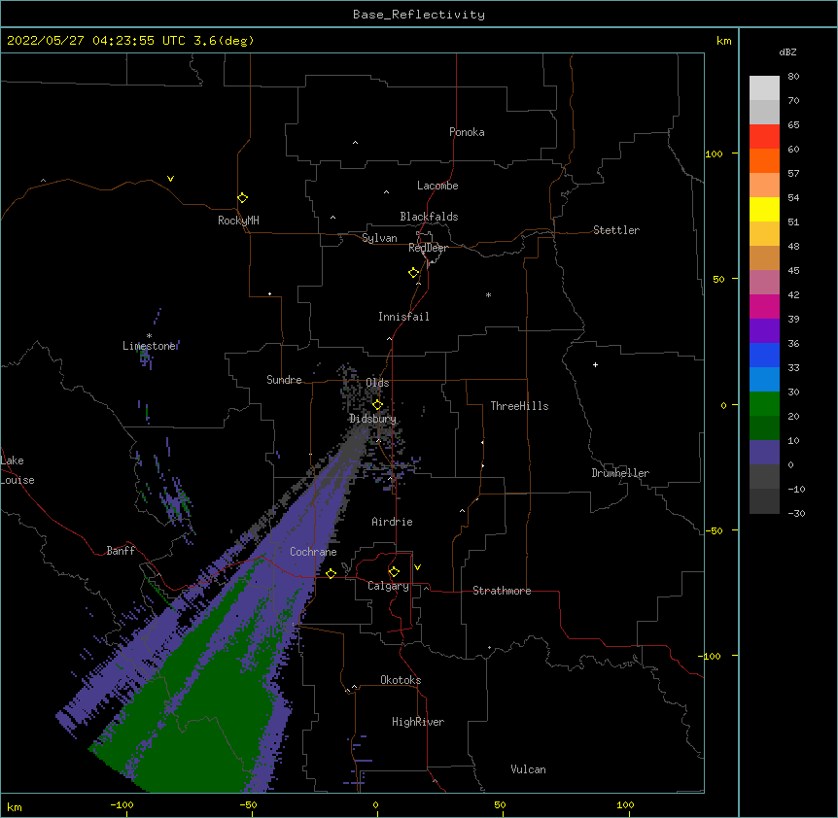Viewport: 838px width, 818px height.
Task: Click the dBZ legend heading
Action: (787, 51)
